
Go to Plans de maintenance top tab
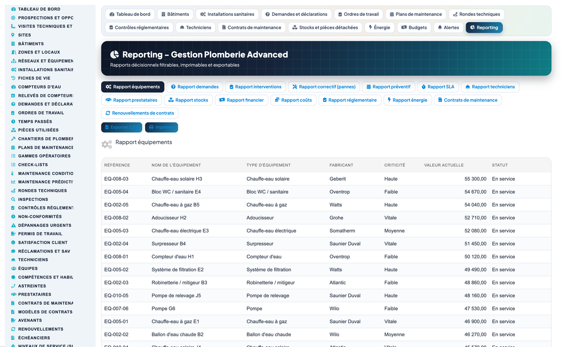click(x=416, y=14)
